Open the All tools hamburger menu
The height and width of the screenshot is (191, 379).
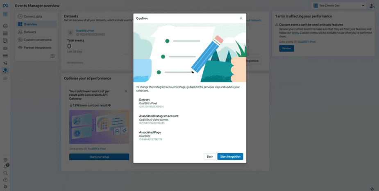(x=5, y=78)
